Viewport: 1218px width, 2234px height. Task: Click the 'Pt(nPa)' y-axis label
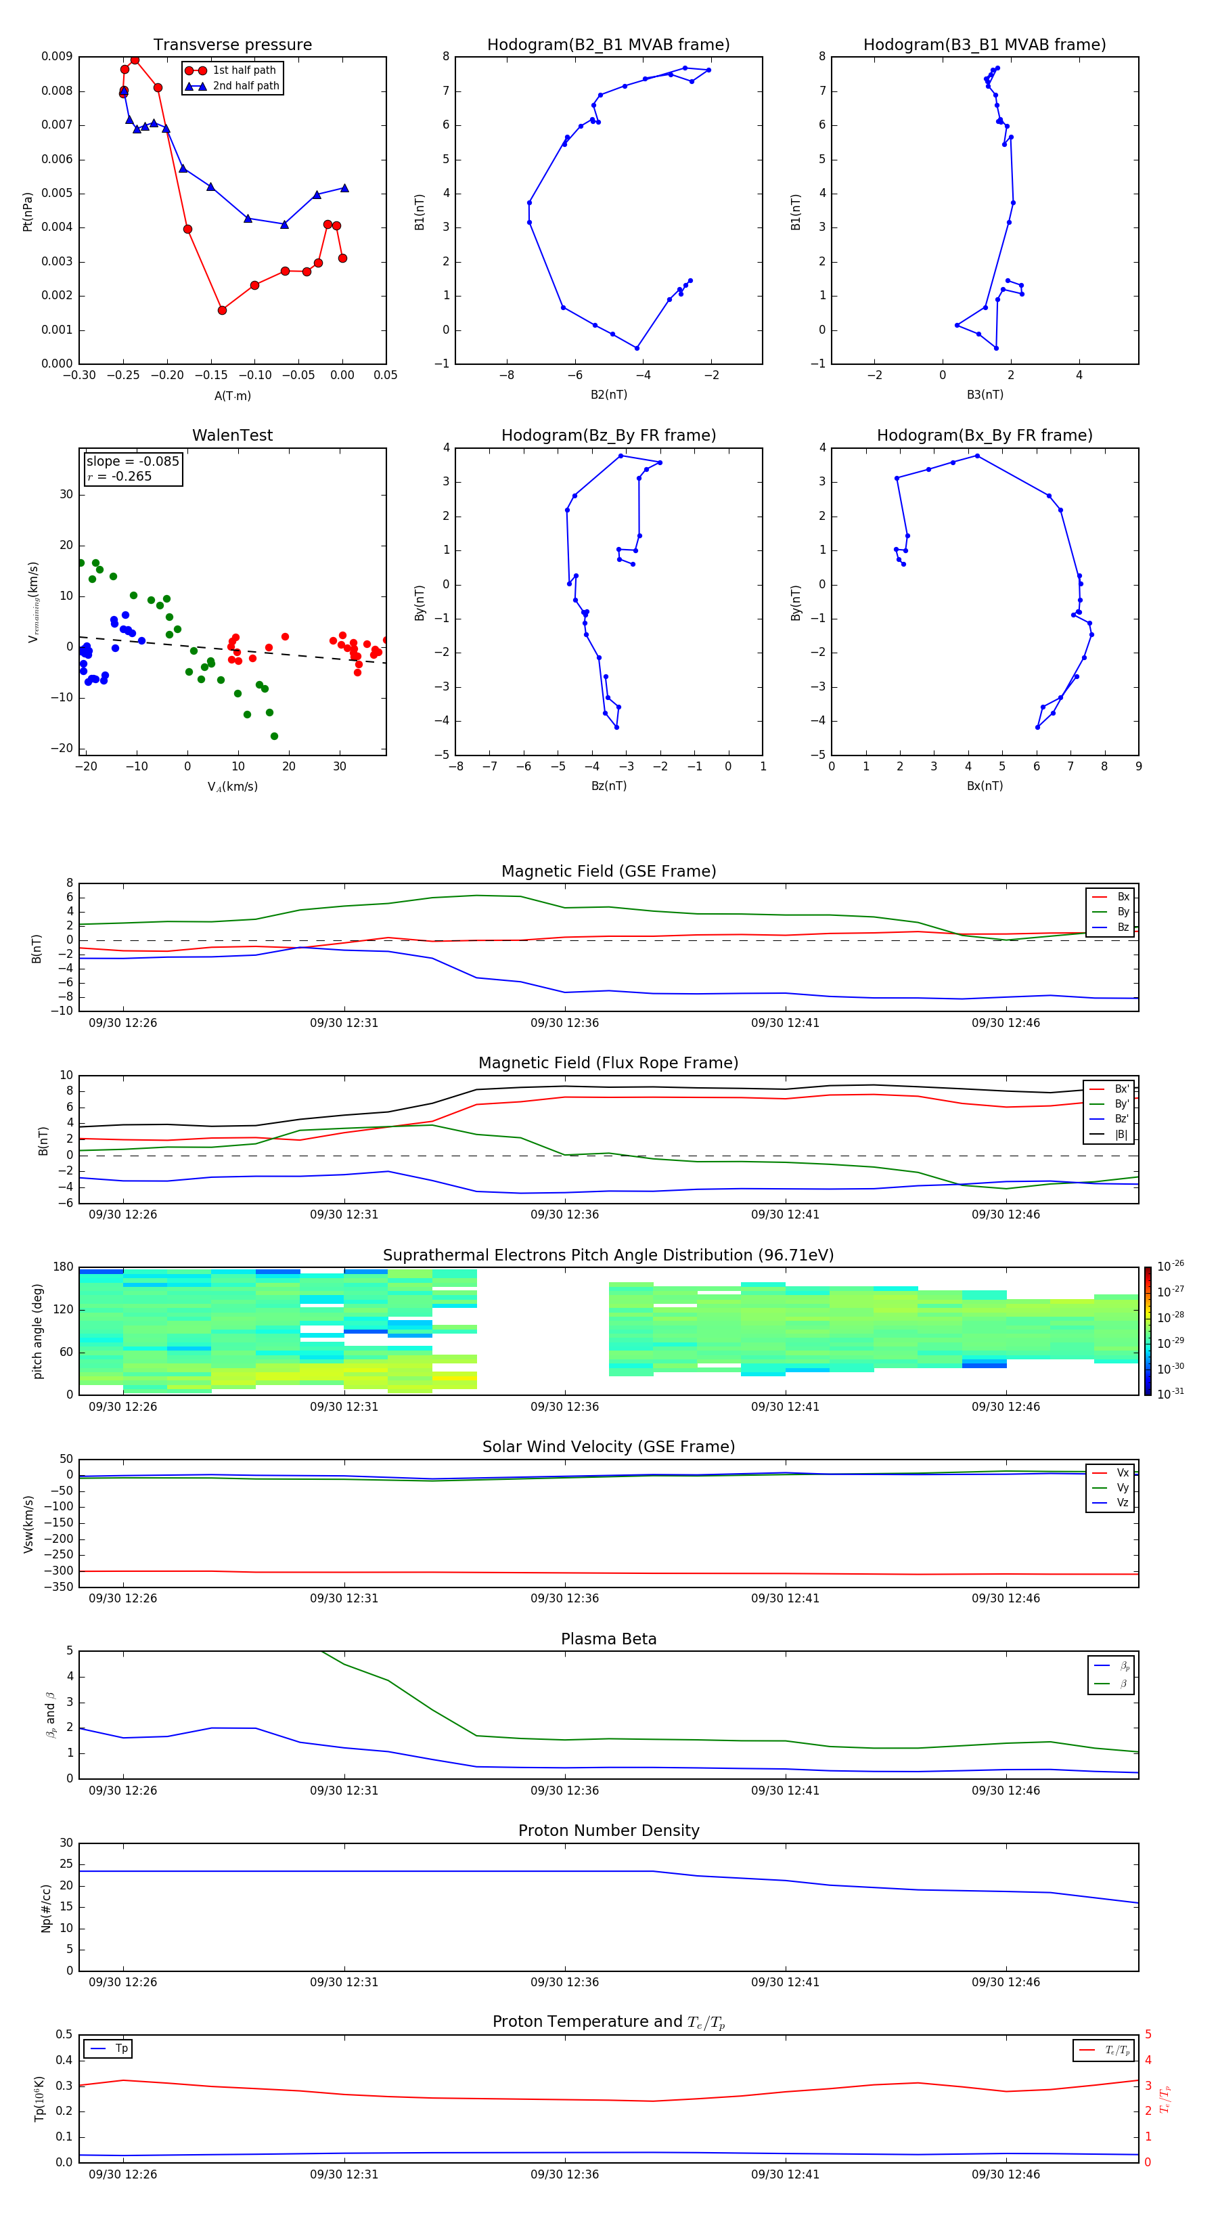pos(28,212)
